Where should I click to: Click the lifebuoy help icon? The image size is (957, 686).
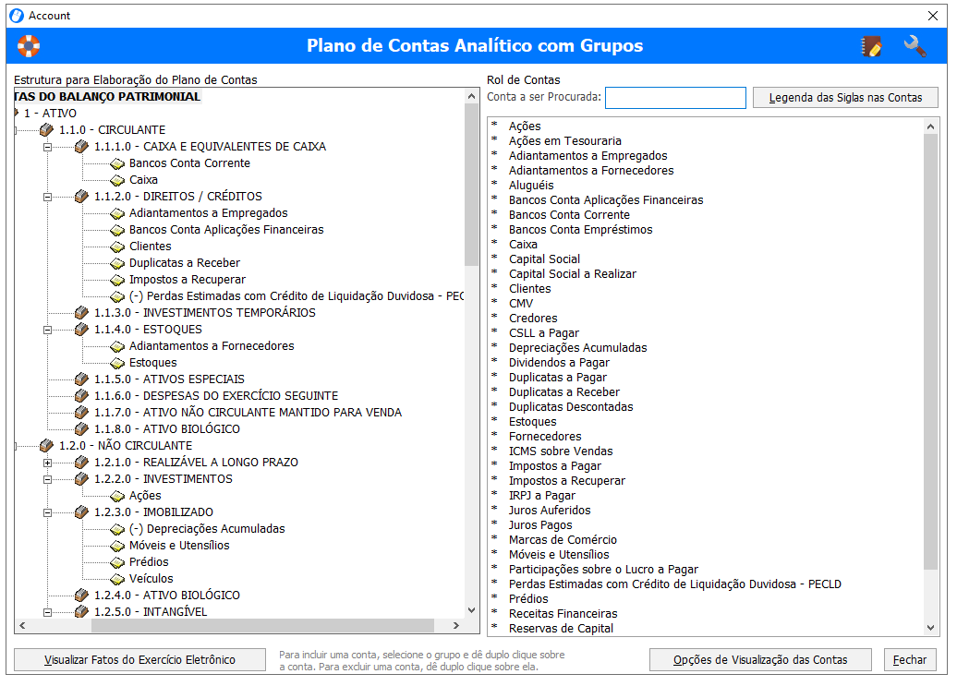coord(28,46)
